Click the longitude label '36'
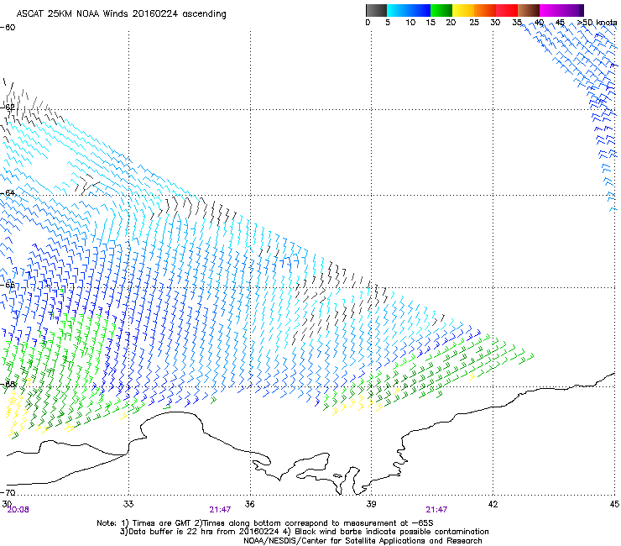 point(249,504)
